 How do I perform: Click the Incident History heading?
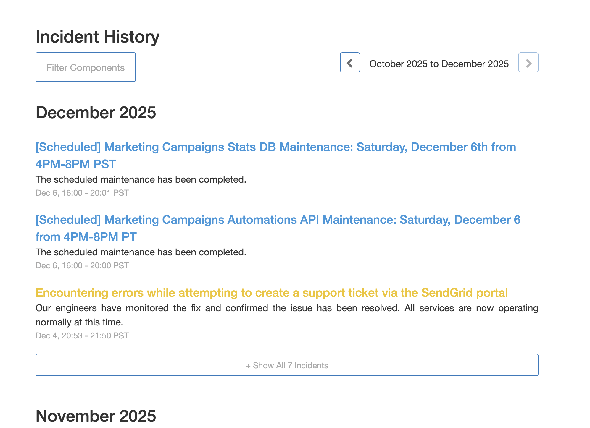97,37
